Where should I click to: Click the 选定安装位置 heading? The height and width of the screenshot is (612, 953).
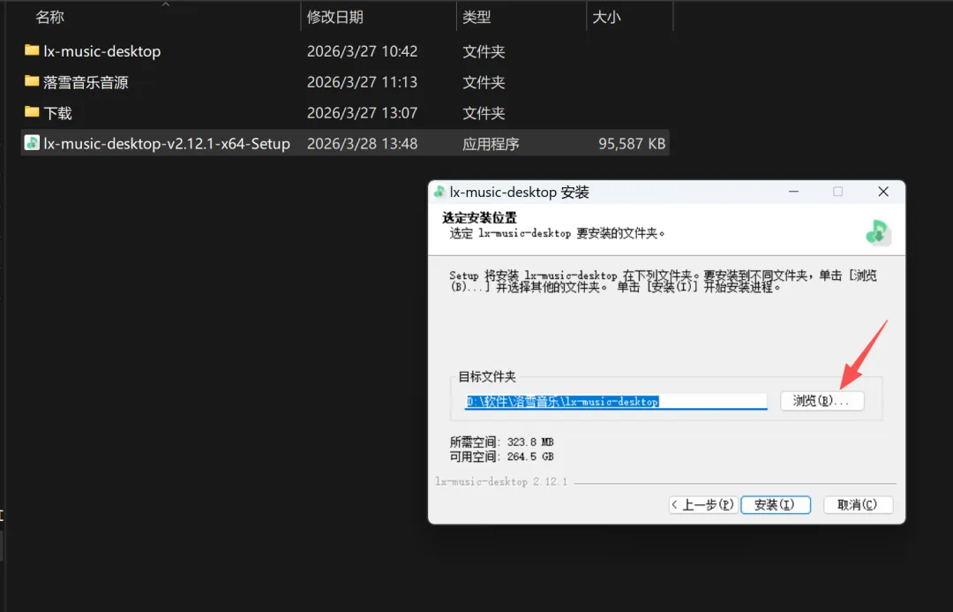coord(479,217)
